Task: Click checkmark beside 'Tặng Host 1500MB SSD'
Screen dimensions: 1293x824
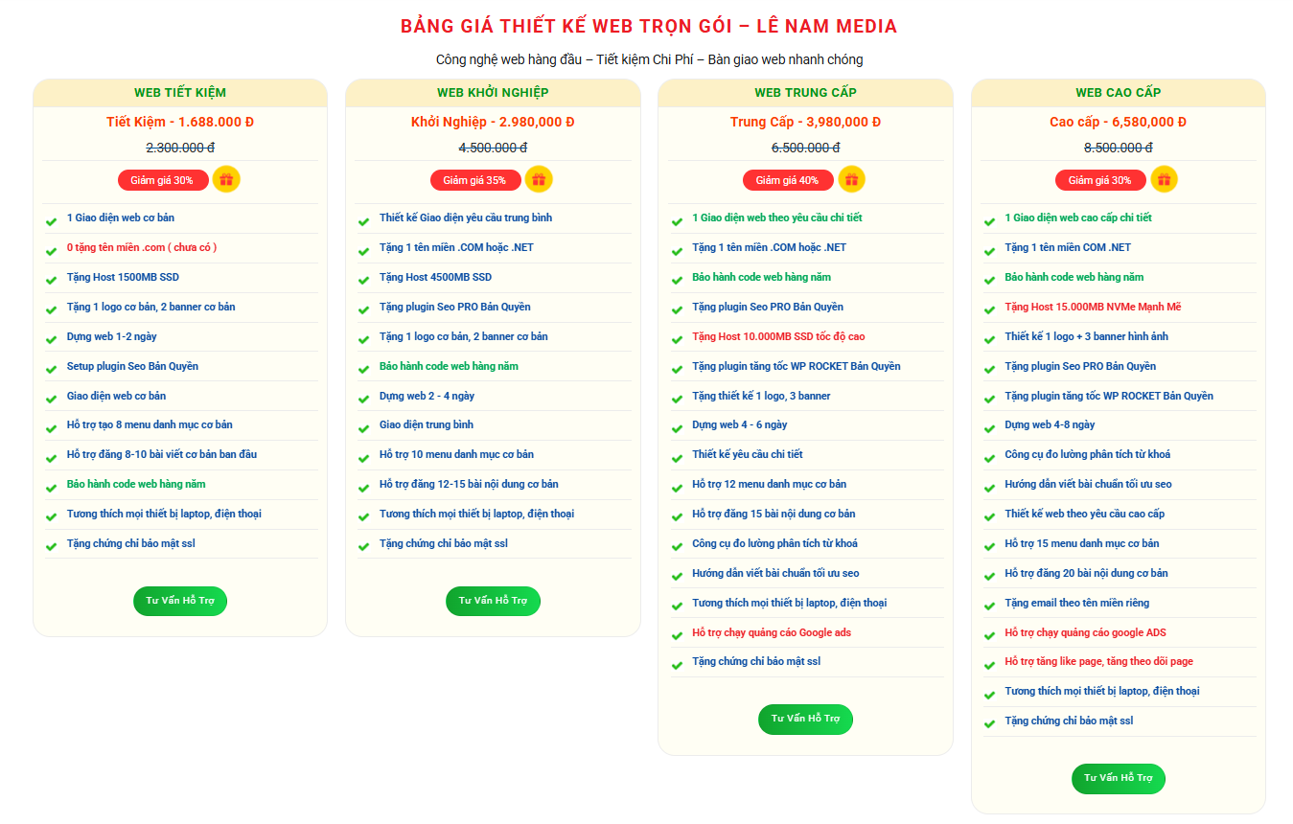Action: (52, 279)
